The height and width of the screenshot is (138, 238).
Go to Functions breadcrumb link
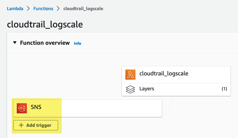43,9
